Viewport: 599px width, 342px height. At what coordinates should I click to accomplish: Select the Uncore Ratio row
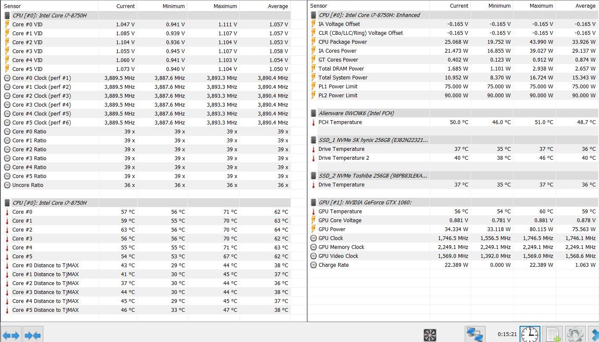(28, 185)
